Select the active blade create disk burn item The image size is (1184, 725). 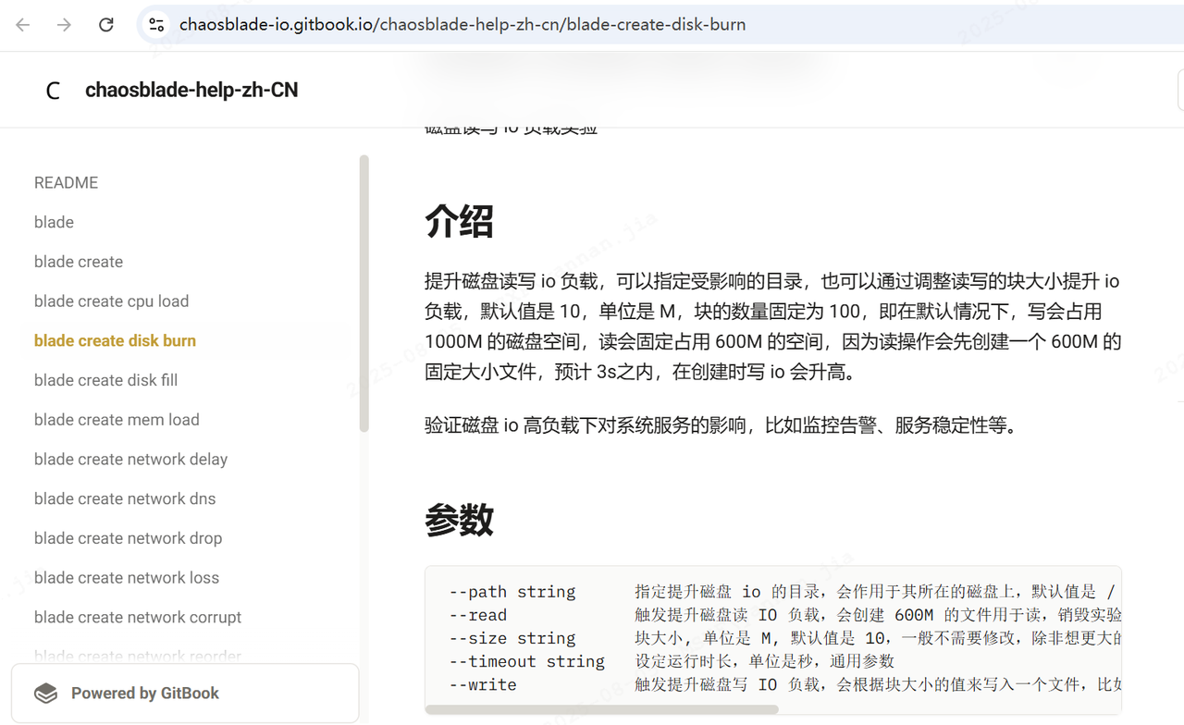115,340
